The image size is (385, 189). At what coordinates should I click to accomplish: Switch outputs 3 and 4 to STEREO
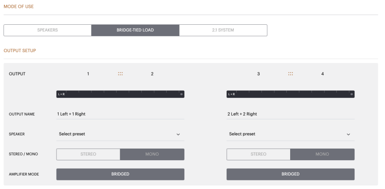(258, 154)
